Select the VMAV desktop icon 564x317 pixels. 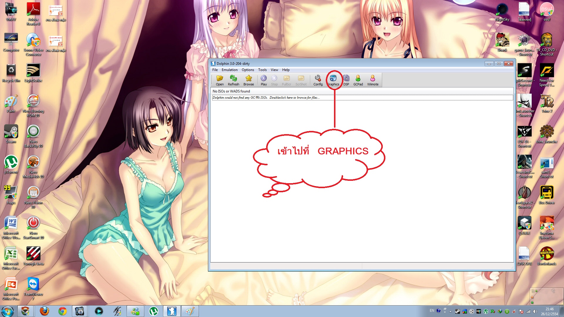coord(11,12)
